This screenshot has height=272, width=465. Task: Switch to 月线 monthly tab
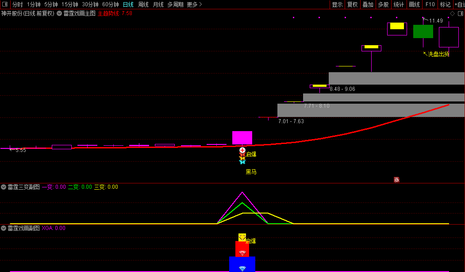158,4
